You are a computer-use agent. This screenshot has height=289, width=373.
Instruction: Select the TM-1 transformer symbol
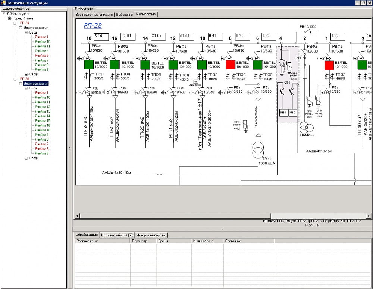click(x=257, y=150)
